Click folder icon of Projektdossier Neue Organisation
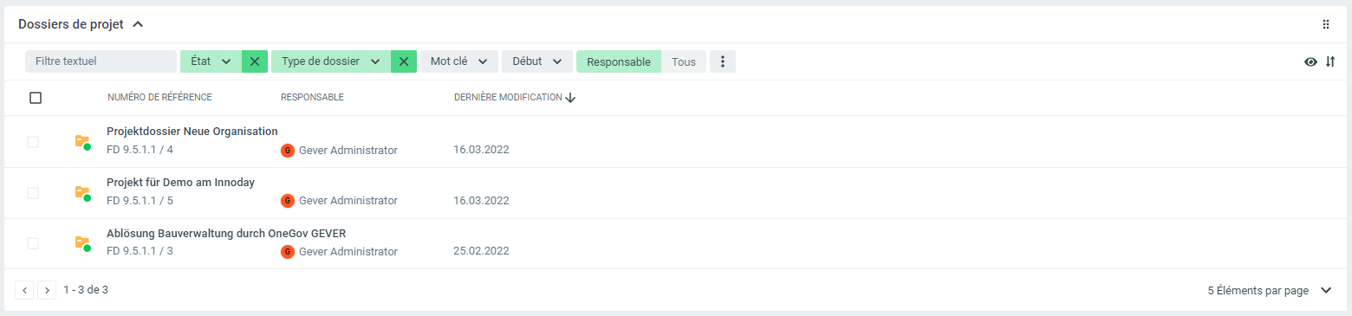Screen dimensions: 1352x316 pos(82,141)
